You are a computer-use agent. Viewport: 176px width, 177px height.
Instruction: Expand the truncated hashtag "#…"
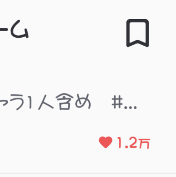pos(124,102)
